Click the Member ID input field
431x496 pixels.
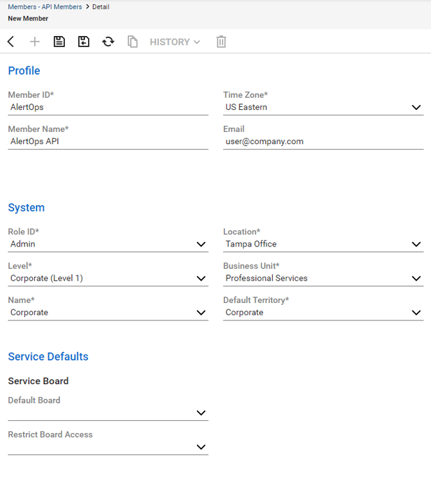[107, 107]
